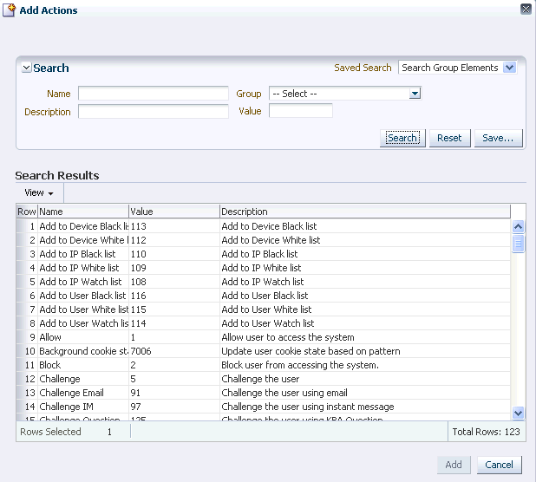
Task: Click value 108 cell
Action: click(174, 282)
